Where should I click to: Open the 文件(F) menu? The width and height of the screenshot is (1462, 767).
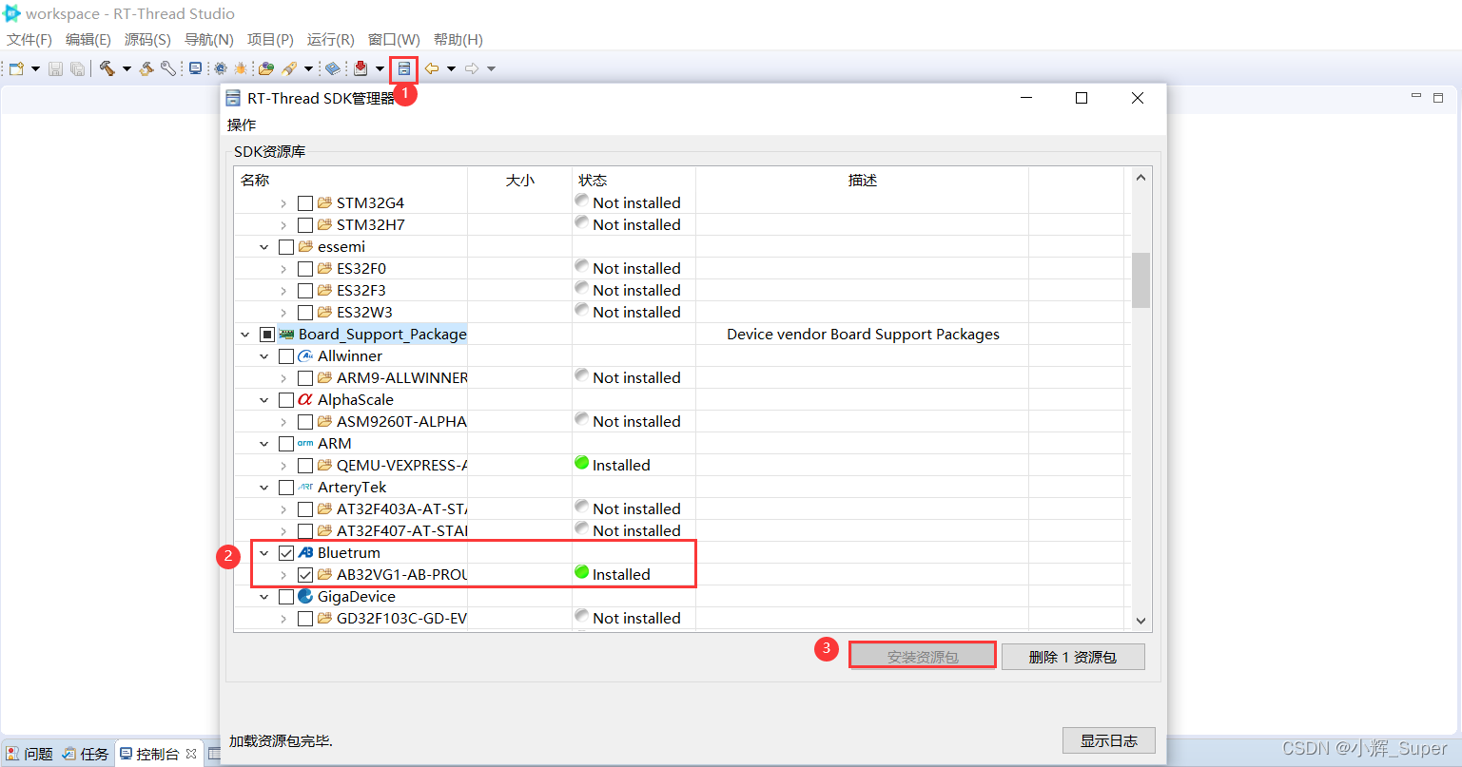29,40
